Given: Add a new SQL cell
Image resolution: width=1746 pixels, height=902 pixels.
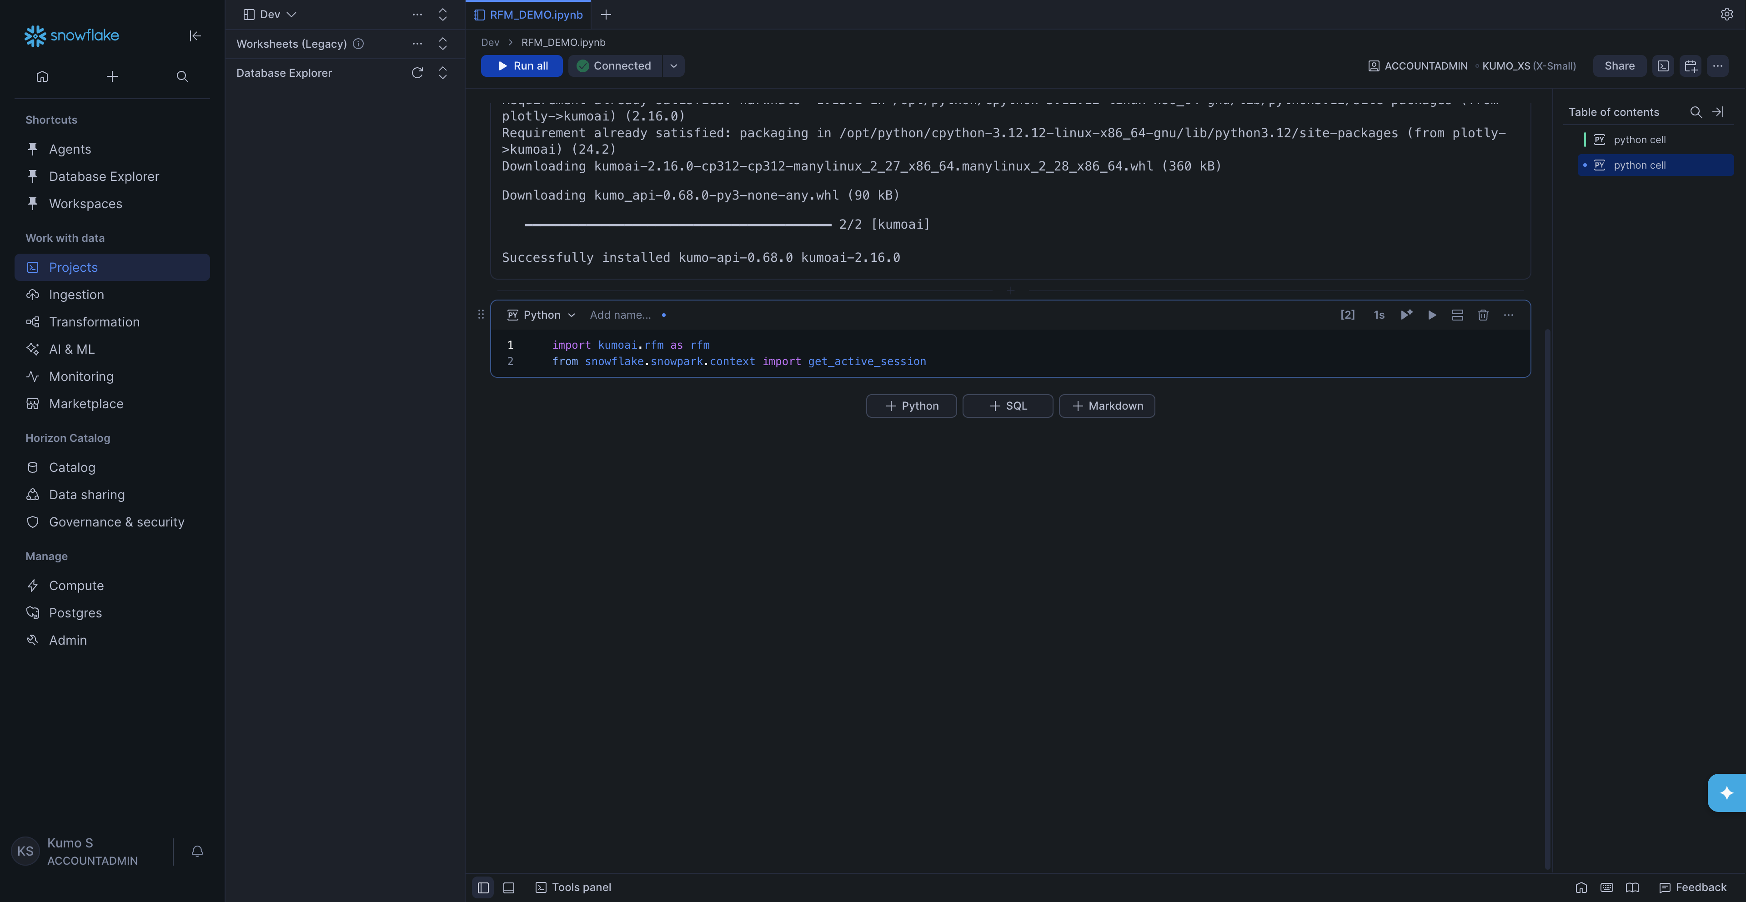Looking at the screenshot, I should [1007, 406].
